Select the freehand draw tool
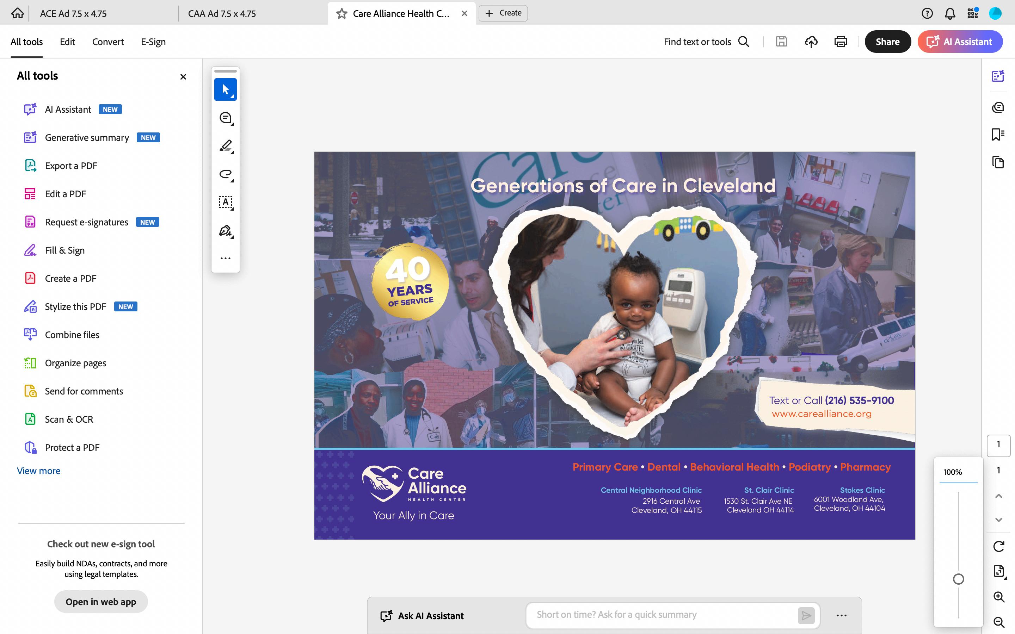 tap(226, 174)
